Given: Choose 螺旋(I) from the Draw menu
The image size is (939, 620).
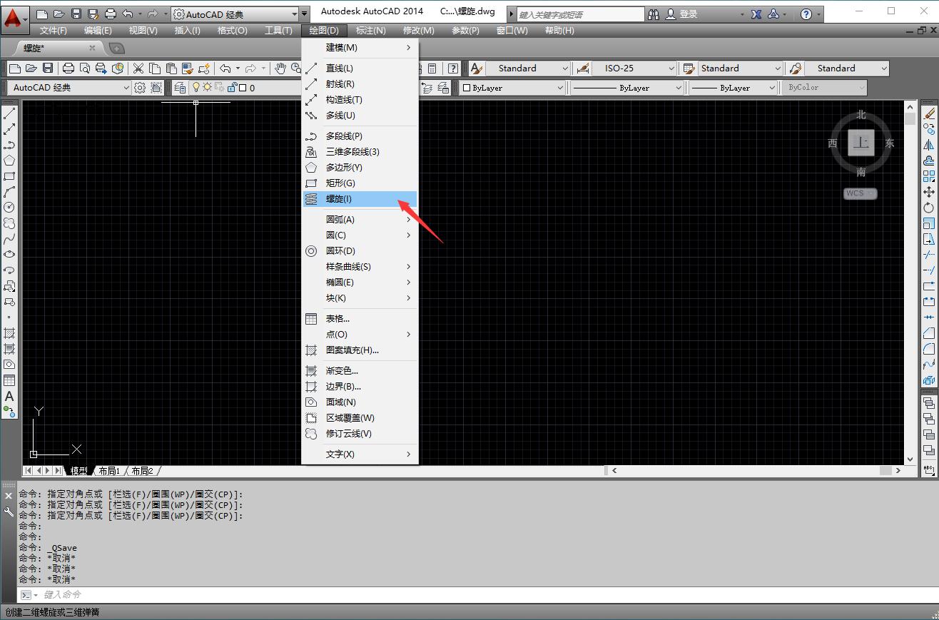Looking at the screenshot, I should [360, 199].
